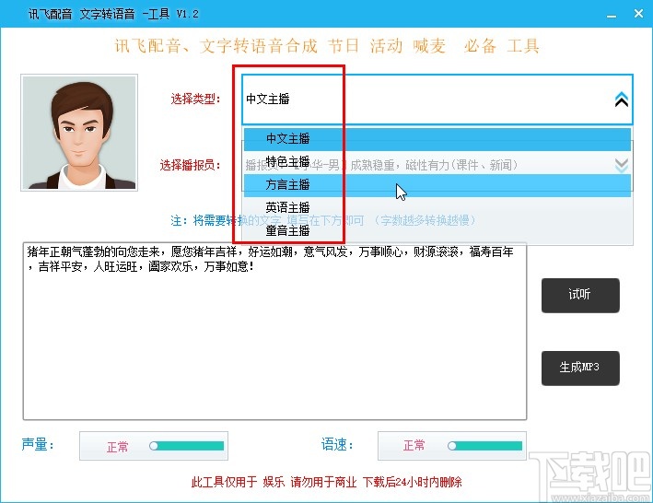Click the 试听 preview button
The height and width of the screenshot is (503, 653).
tap(580, 295)
